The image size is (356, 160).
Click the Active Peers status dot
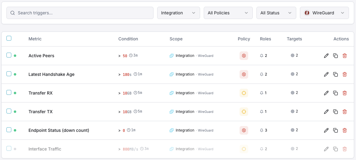coord(15,55)
